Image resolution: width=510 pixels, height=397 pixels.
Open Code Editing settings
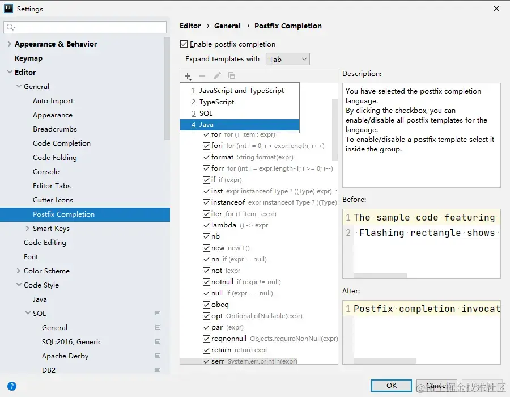(45, 242)
